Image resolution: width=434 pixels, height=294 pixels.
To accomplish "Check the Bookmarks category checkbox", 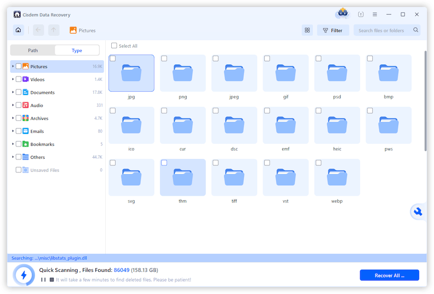I will [x=18, y=144].
